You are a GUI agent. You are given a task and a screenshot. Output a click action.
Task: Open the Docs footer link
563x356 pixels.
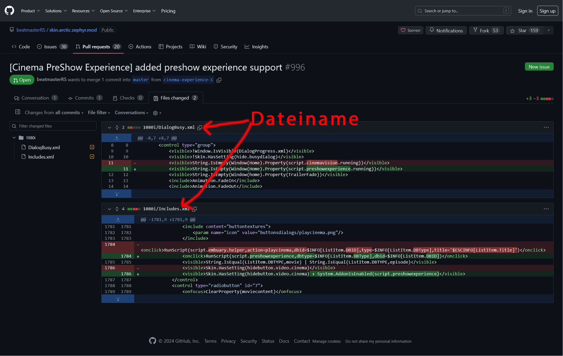click(284, 341)
